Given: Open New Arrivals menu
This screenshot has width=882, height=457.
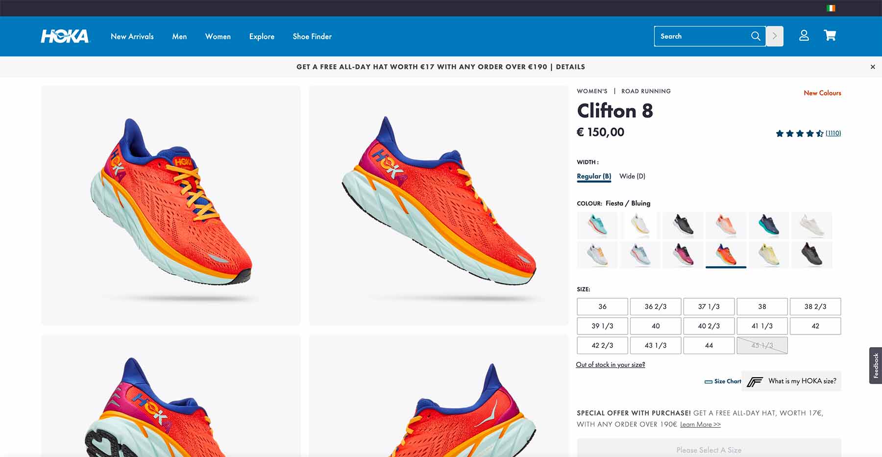Looking at the screenshot, I should [x=132, y=36].
